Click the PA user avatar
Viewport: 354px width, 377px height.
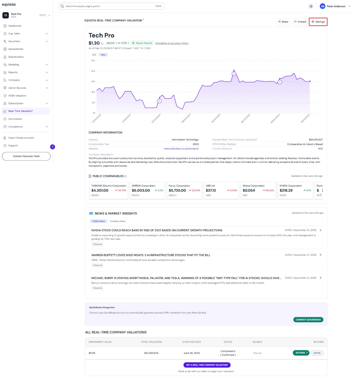pyautogui.click(x=323, y=6)
